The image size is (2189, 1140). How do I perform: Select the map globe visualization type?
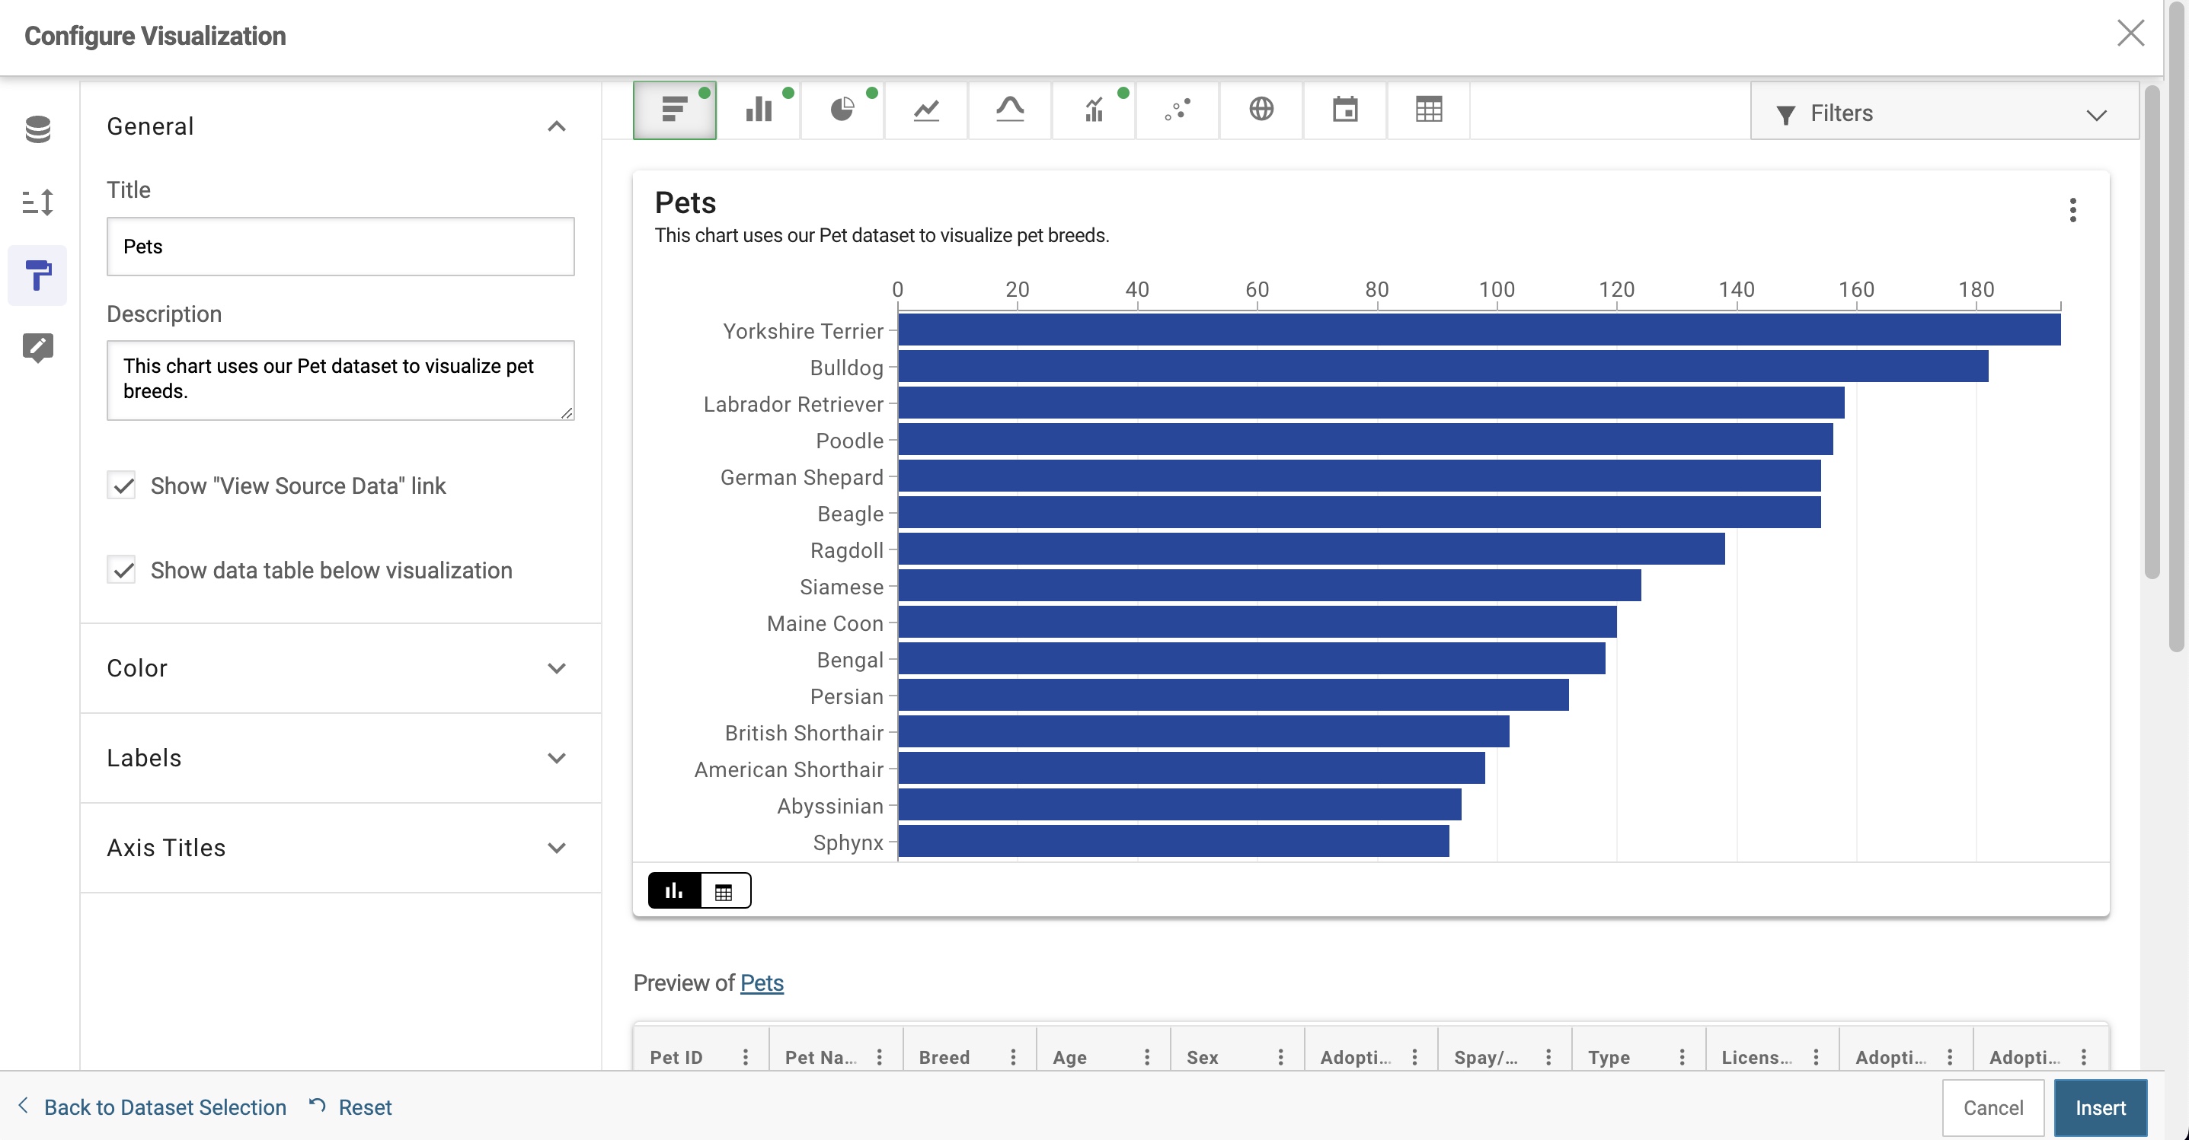click(1261, 110)
